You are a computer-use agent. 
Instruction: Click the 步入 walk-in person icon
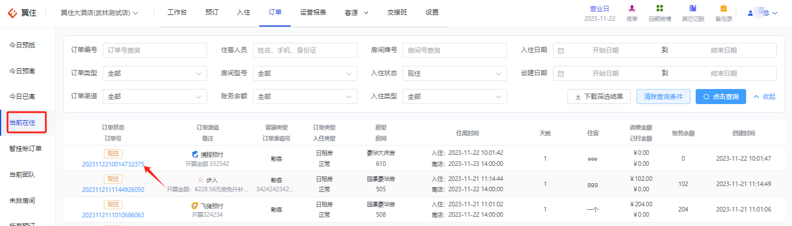[201, 180]
